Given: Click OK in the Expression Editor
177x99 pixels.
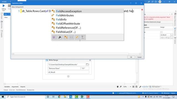Looking at the screenshot, I should pos(131,57).
